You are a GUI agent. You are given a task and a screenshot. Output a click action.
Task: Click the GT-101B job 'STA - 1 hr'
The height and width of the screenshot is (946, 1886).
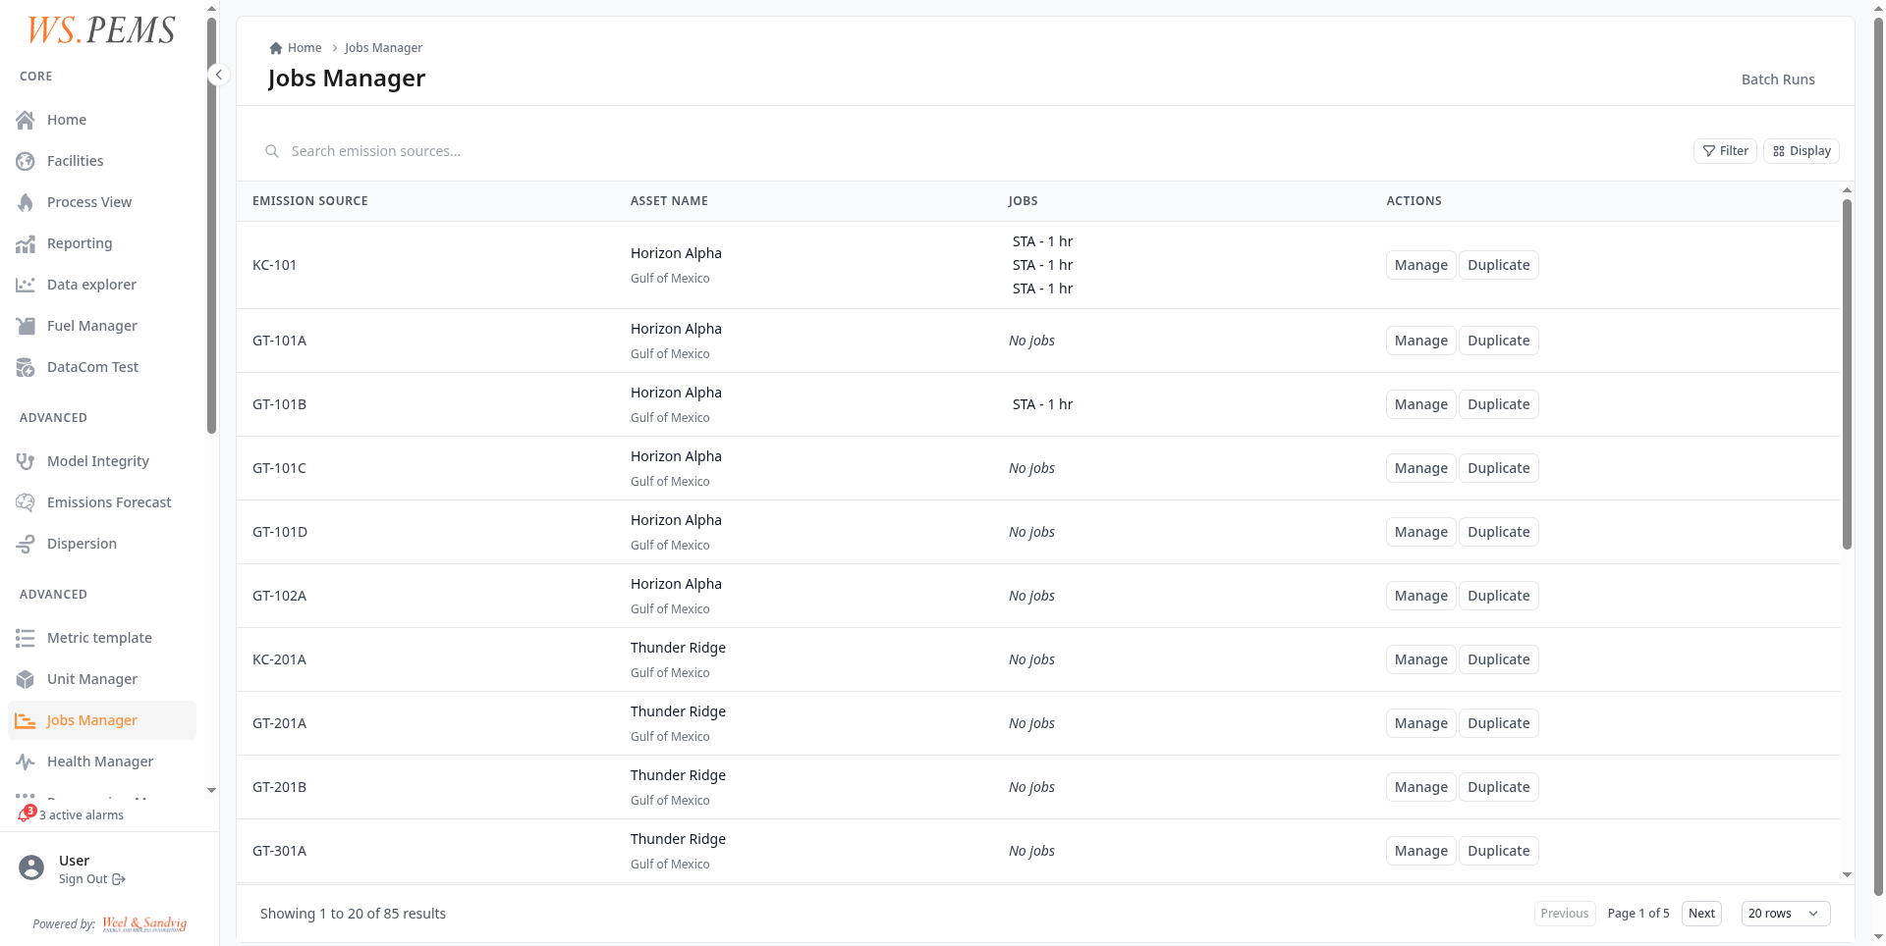[1042, 404]
